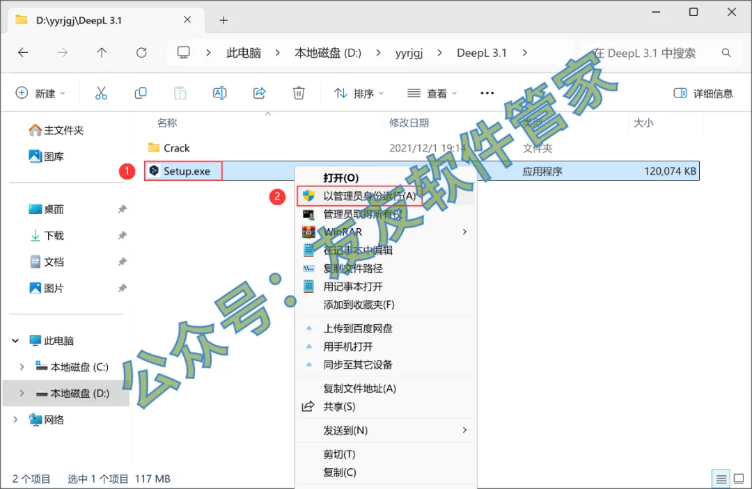Sort by 名称 column header
This screenshot has height=489, width=752.
167,123
